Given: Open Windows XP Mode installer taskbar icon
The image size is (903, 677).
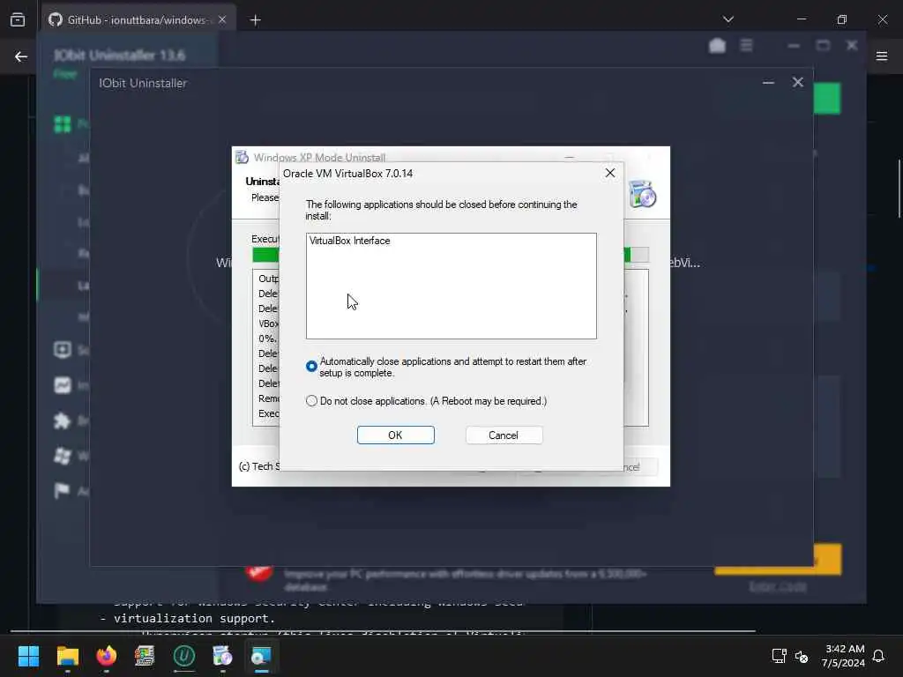Looking at the screenshot, I should tap(222, 656).
